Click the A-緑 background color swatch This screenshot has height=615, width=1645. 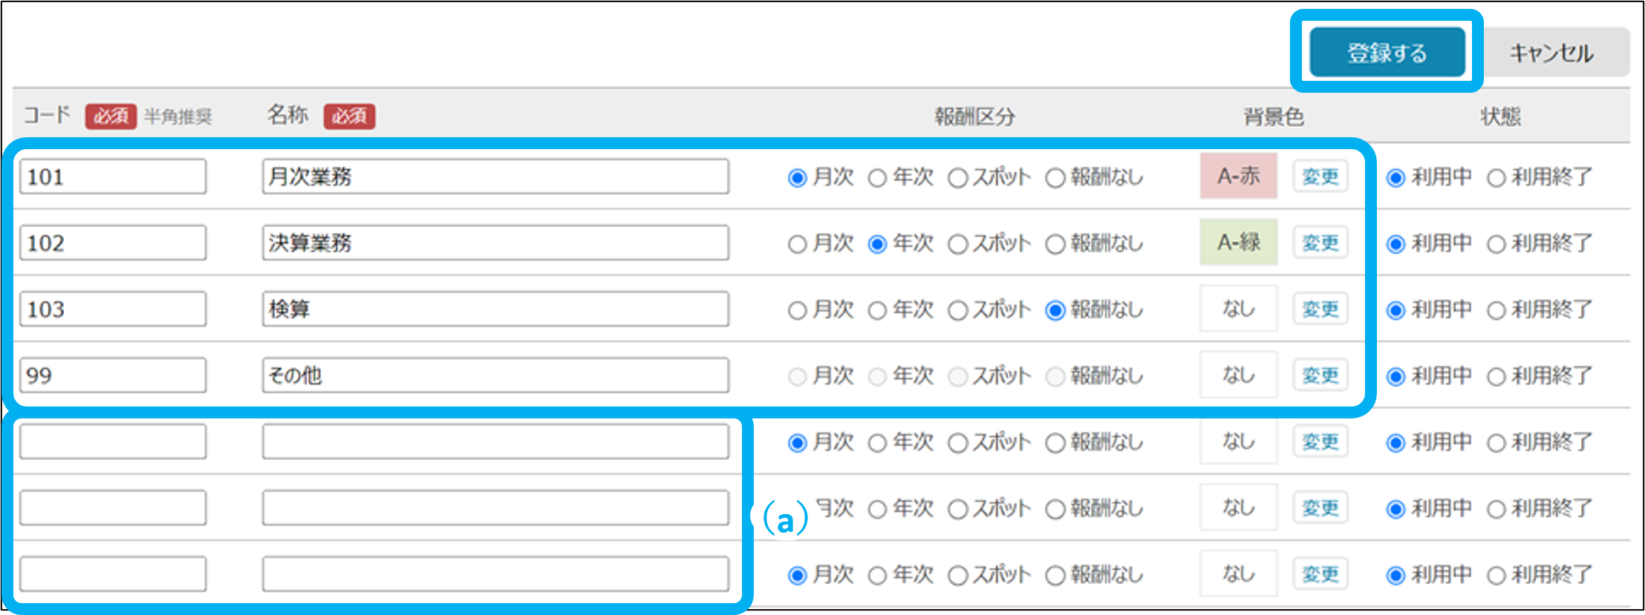(1238, 243)
